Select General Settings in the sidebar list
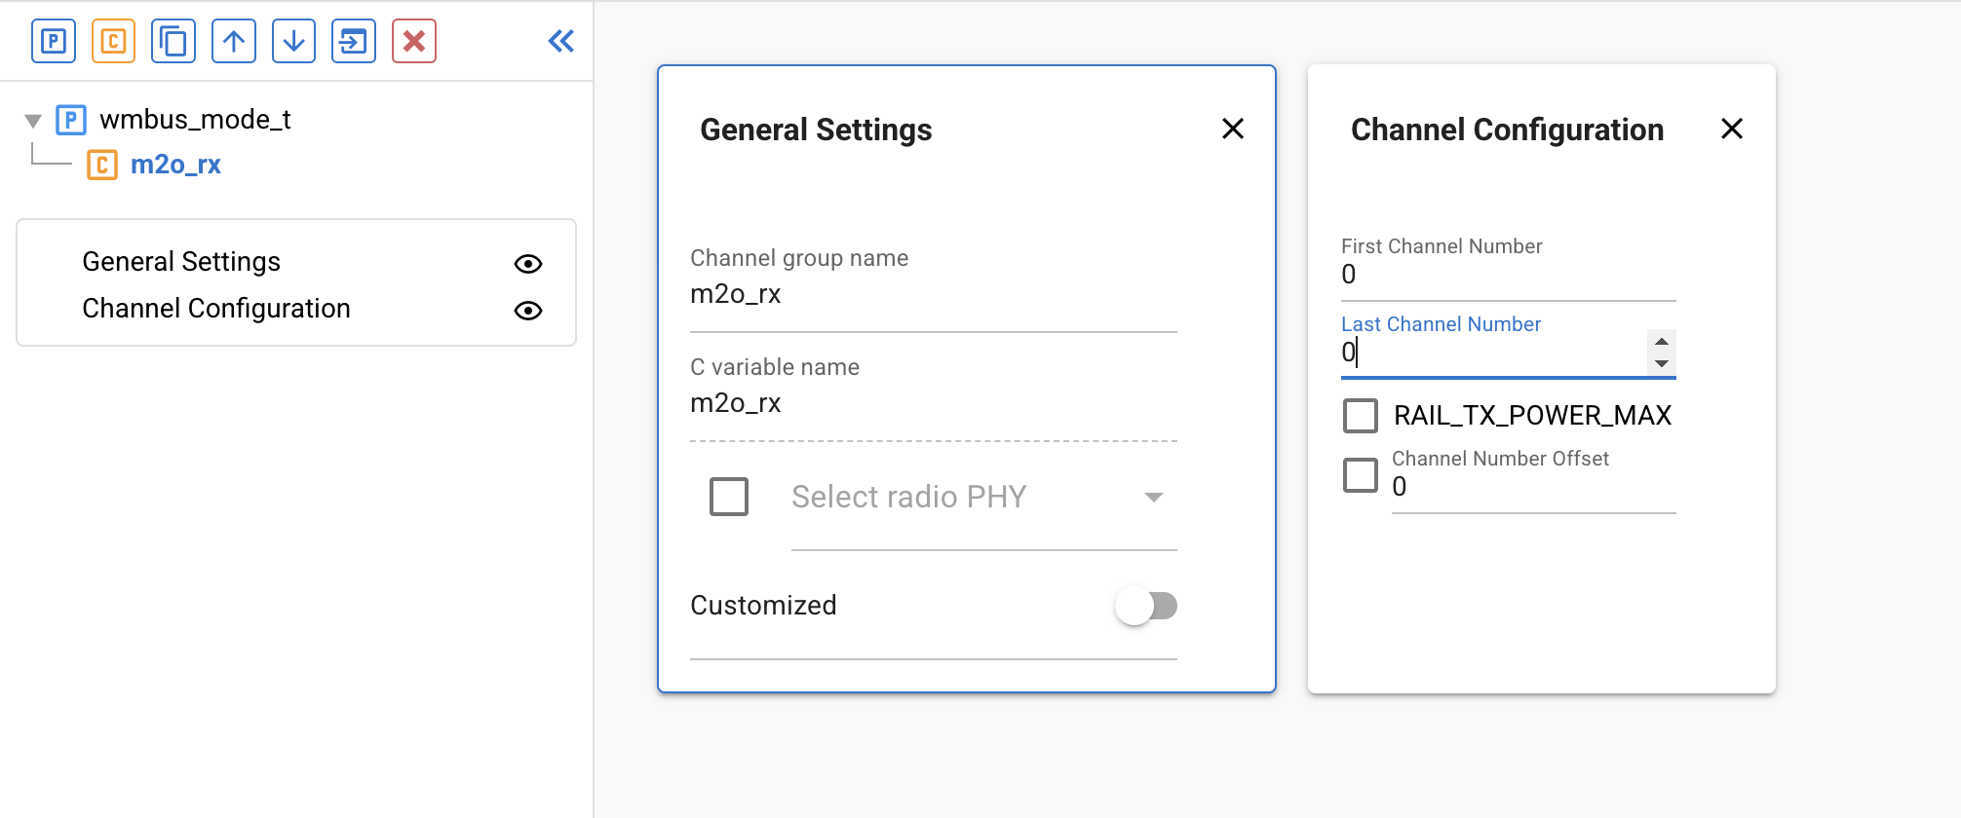This screenshot has width=1961, height=818. coord(181,262)
